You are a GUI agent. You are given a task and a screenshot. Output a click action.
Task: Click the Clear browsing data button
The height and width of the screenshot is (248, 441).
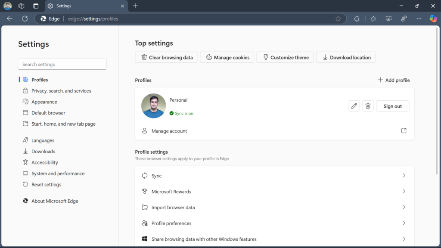click(x=166, y=57)
